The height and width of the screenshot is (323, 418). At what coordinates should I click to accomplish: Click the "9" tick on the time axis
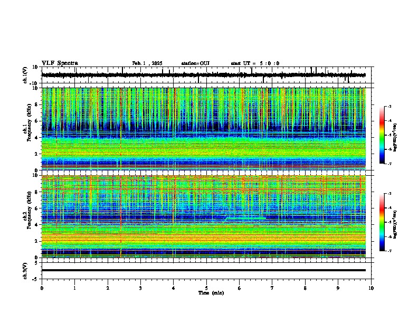tap(338, 288)
